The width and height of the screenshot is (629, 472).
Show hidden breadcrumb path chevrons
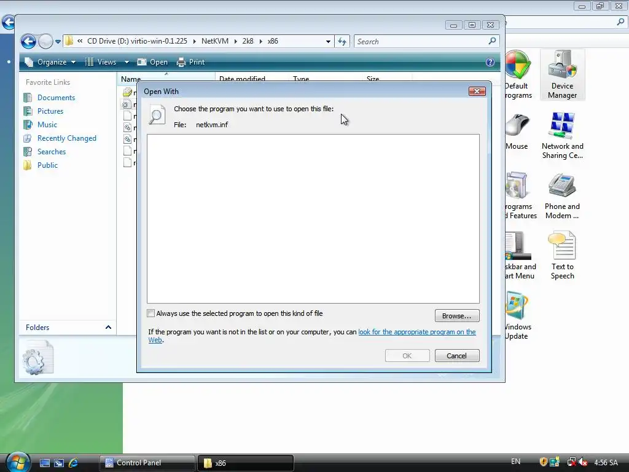(x=80, y=41)
